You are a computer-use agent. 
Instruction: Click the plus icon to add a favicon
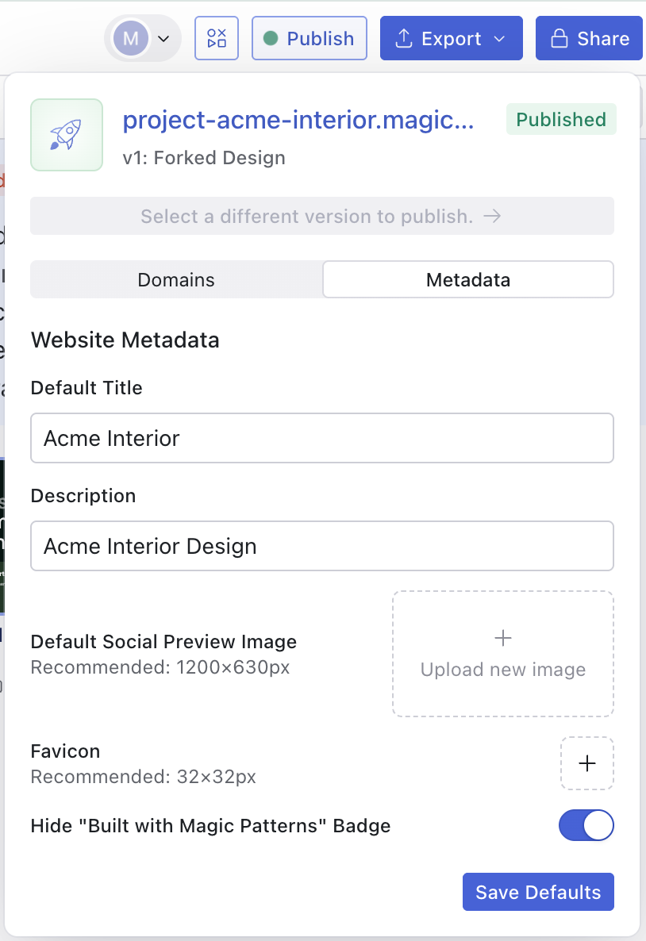point(586,763)
